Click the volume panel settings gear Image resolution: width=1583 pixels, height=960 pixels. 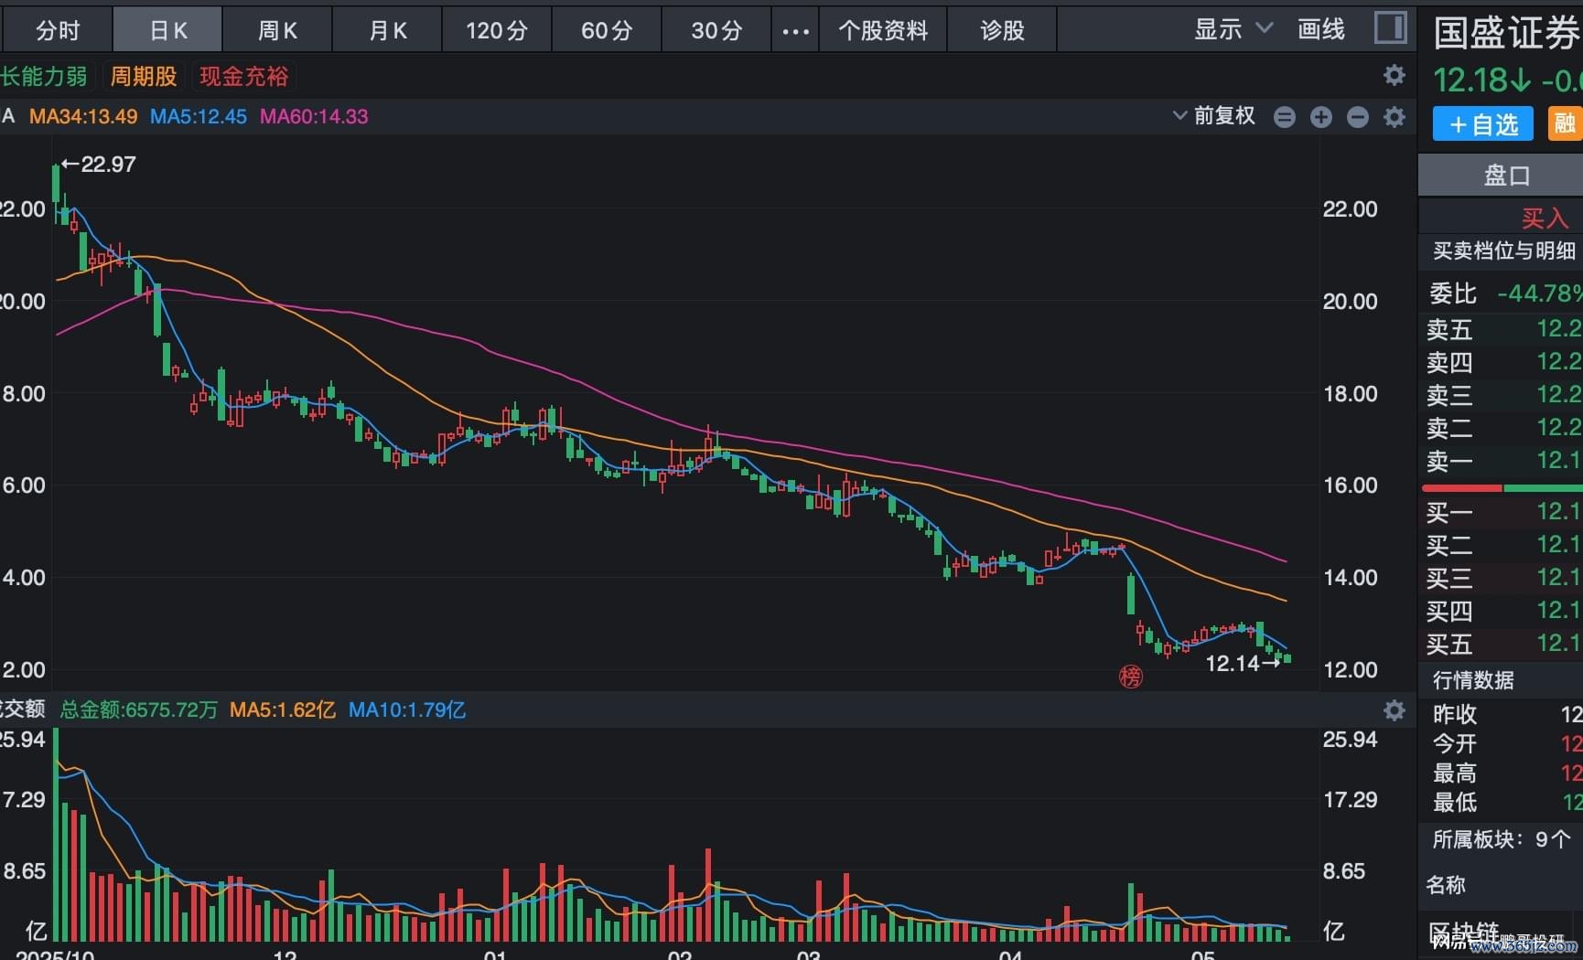tap(1394, 710)
